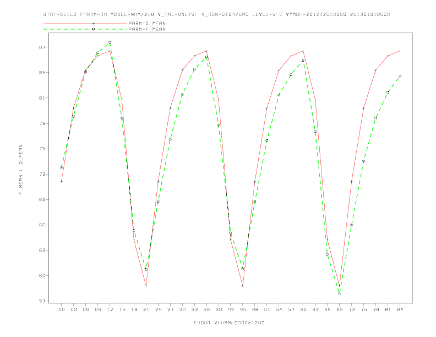Click the x-axis forecast hour label 57
The width and height of the screenshot is (436, 337).
291,309
